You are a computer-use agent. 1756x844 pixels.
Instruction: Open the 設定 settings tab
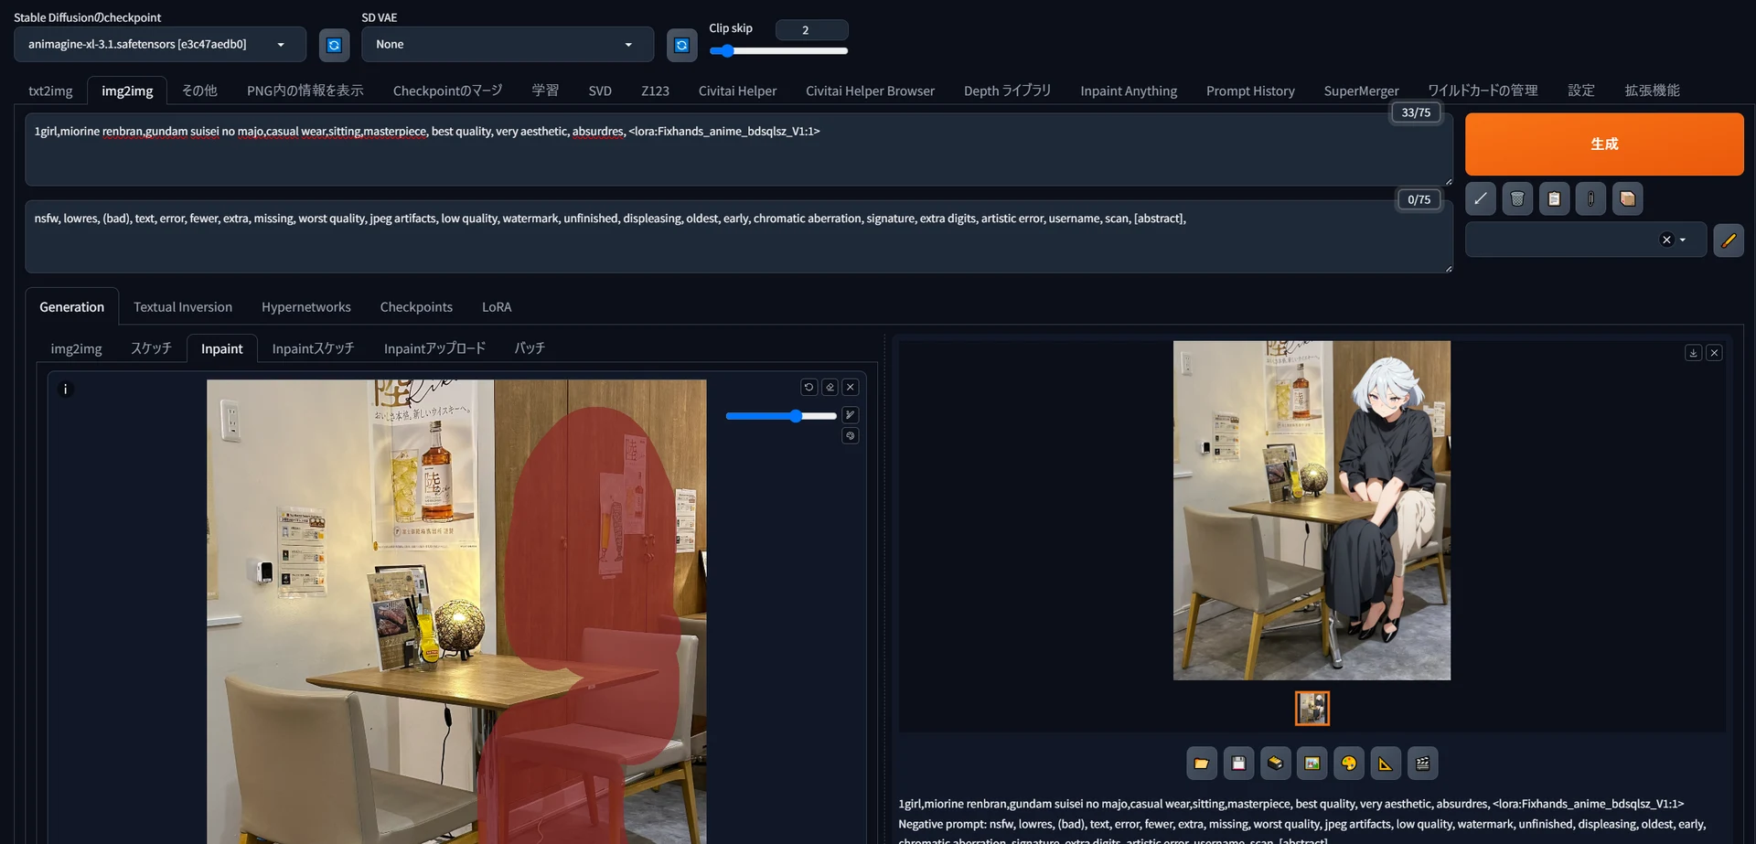[1581, 91]
